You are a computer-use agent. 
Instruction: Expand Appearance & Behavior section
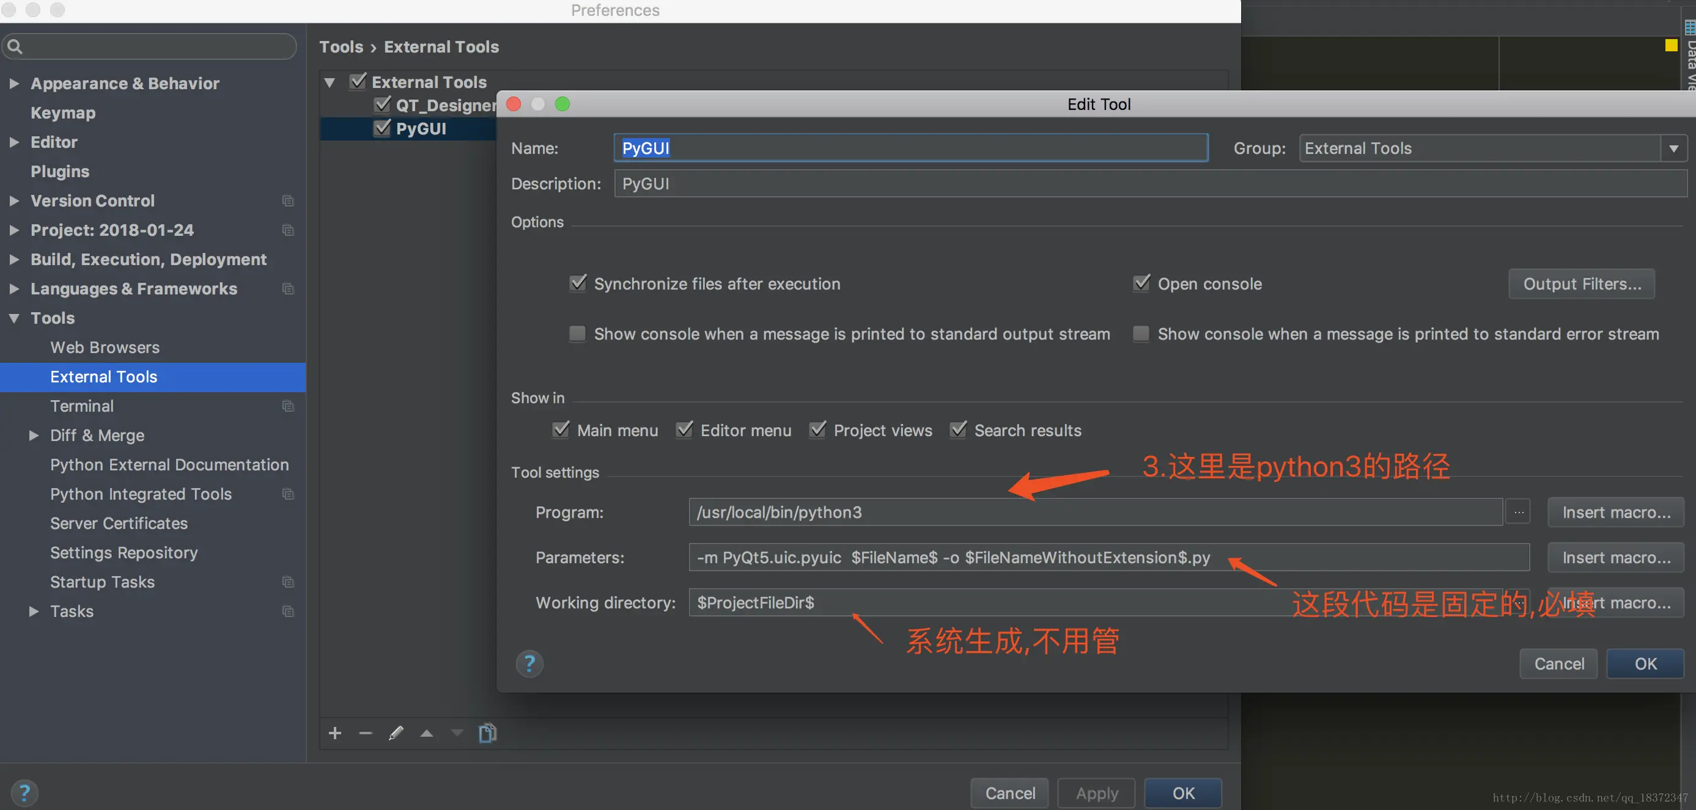[14, 84]
